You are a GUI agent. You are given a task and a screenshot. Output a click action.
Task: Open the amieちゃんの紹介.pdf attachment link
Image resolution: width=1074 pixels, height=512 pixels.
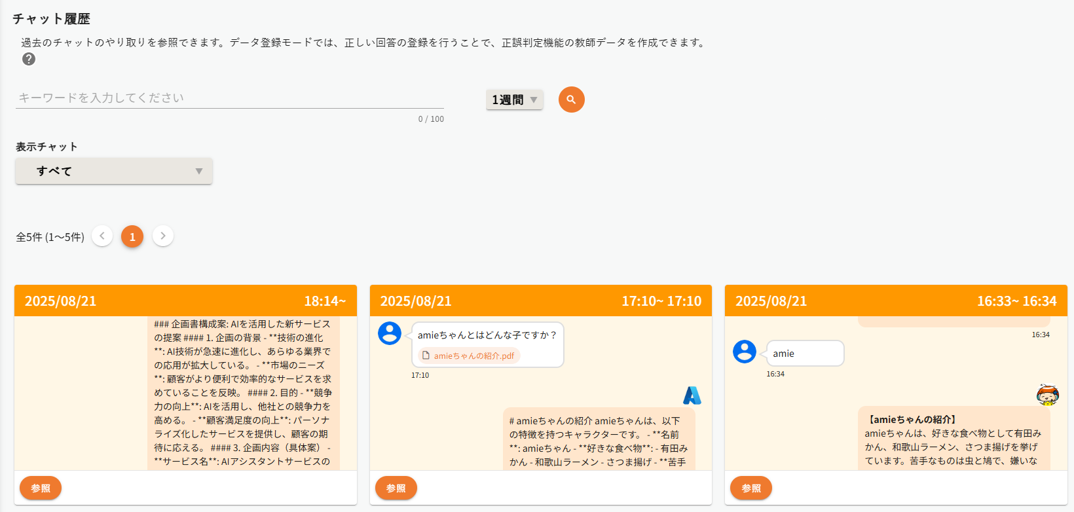(474, 356)
